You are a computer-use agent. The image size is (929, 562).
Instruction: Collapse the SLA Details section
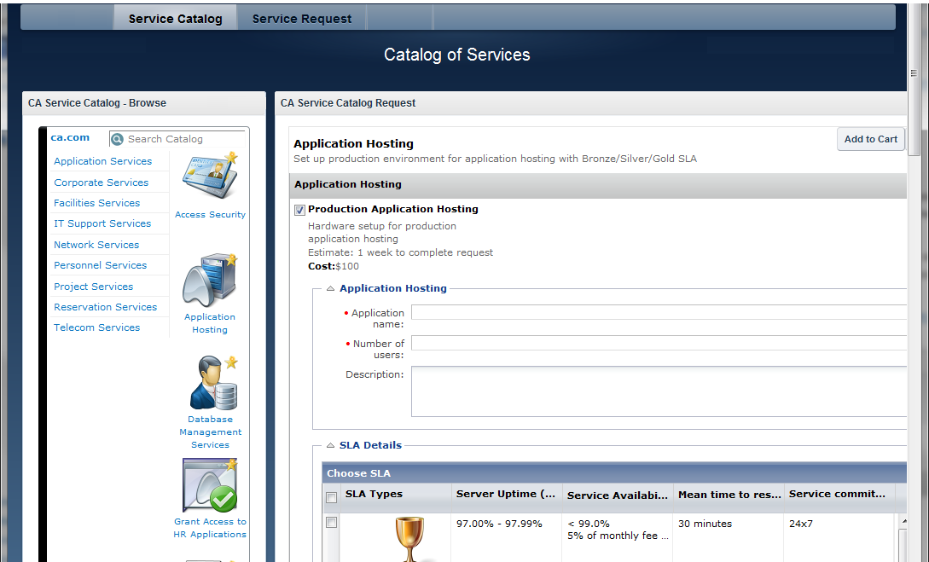[x=330, y=445]
